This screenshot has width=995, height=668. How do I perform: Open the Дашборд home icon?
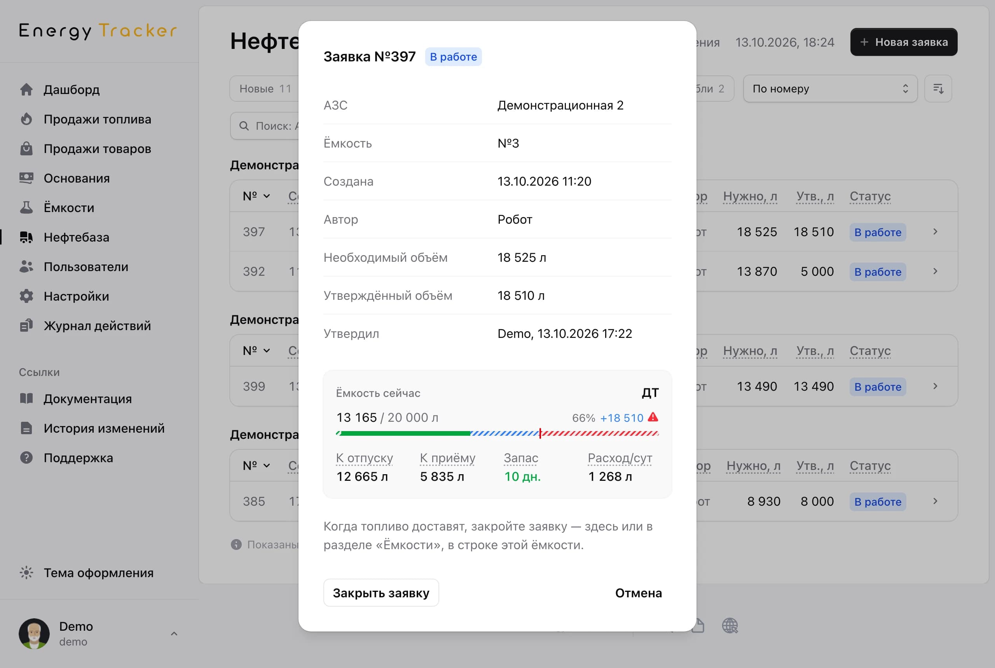(x=26, y=89)
